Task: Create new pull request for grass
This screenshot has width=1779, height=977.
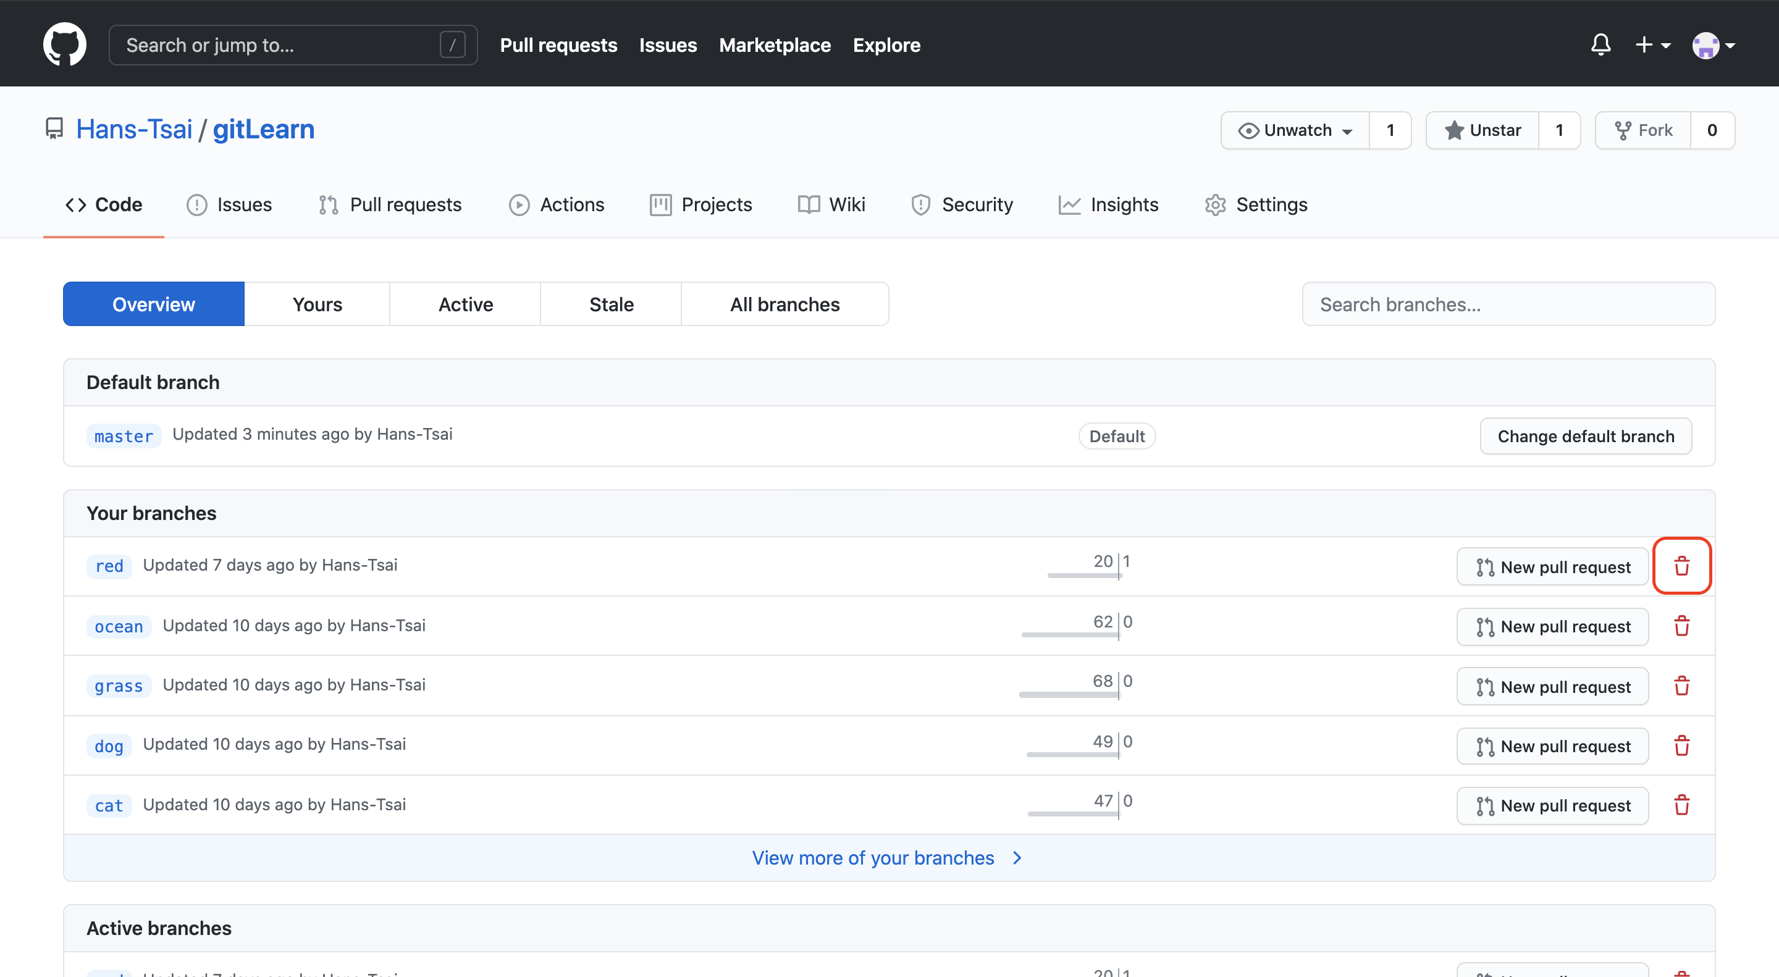Action: (x=1552, y=686)
